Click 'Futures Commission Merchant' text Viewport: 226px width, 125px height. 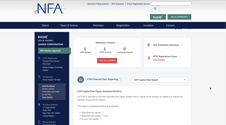[x=51, y=62]
